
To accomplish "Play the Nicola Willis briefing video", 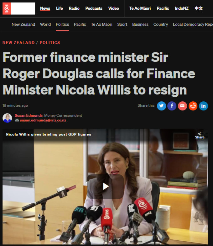I will [105, 186].
